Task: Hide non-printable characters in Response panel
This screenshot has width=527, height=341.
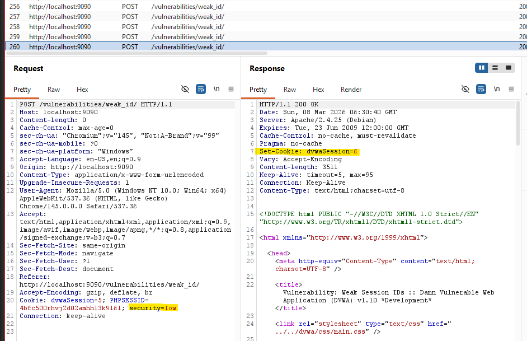Action: click(x=465, y=89)
